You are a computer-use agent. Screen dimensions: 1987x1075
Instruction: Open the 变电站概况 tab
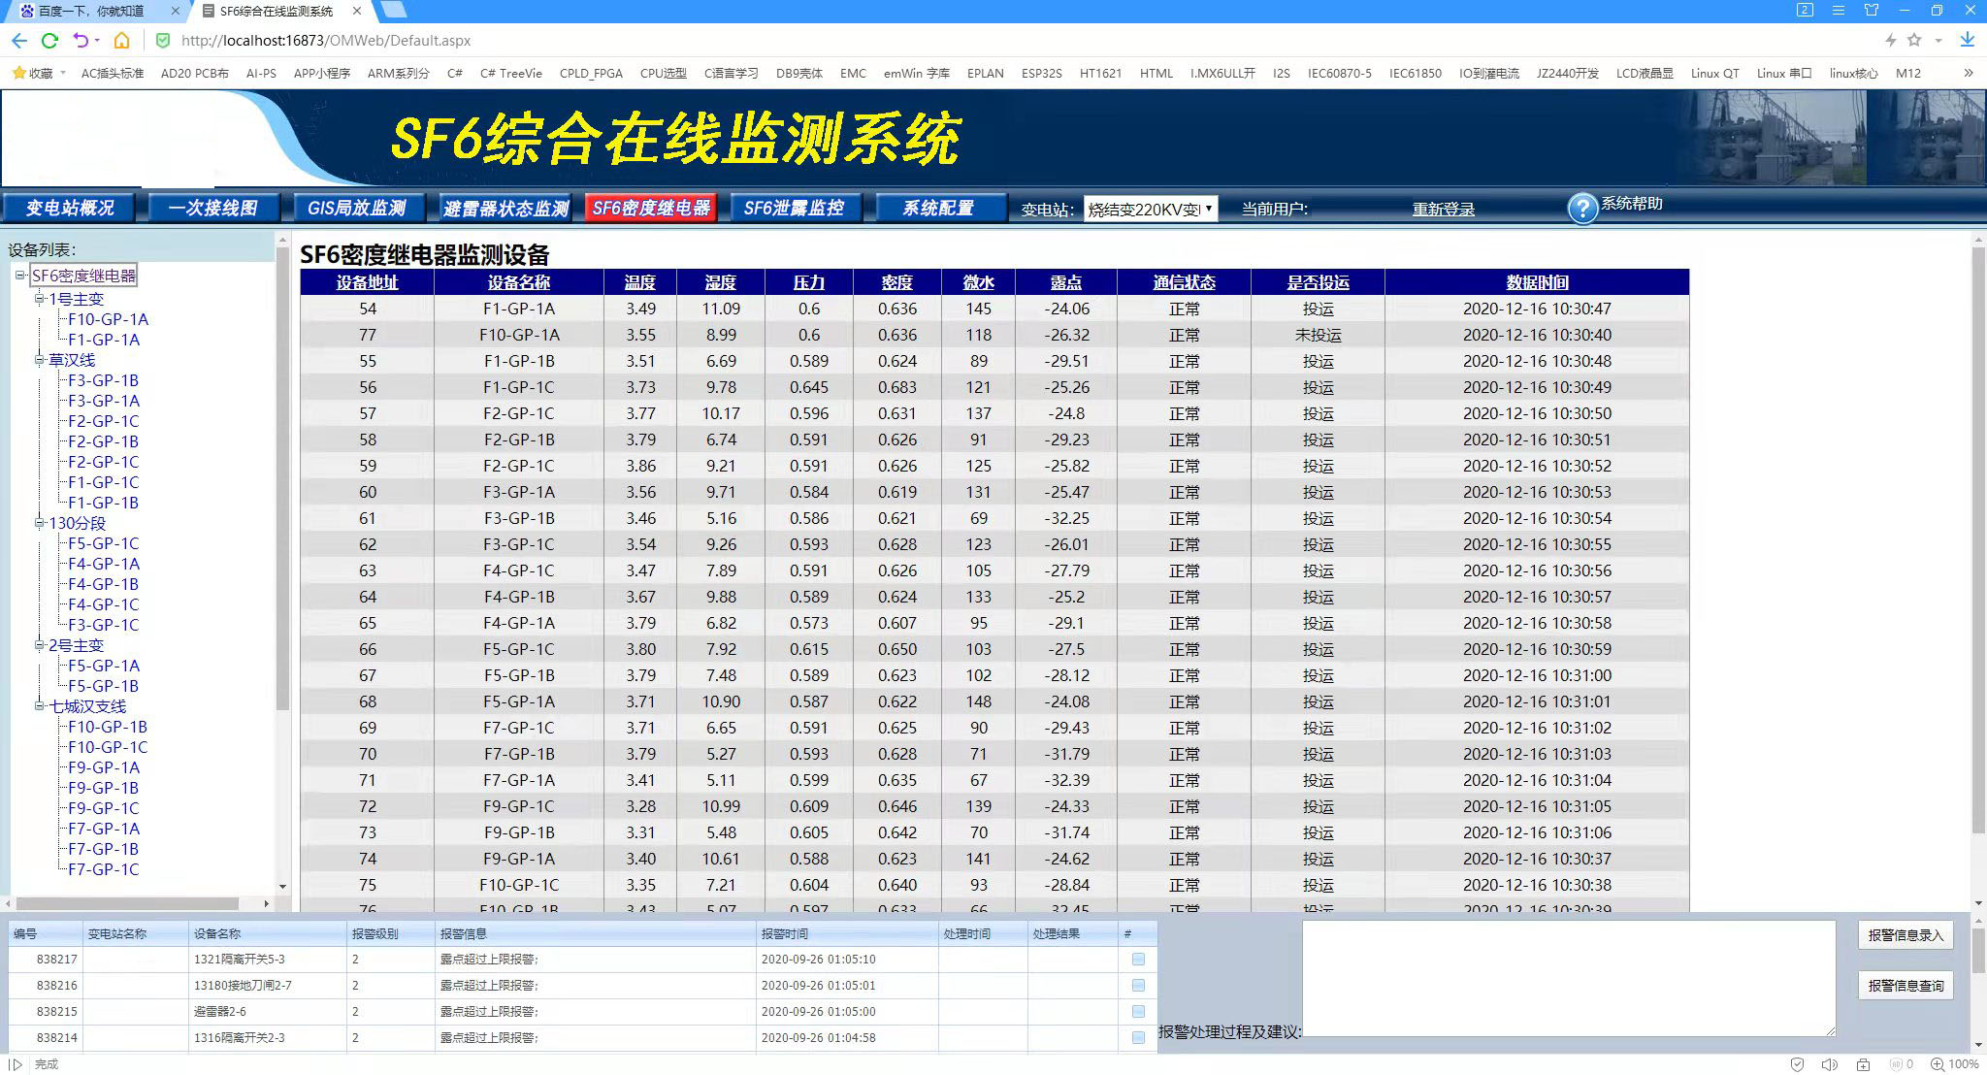70,208
